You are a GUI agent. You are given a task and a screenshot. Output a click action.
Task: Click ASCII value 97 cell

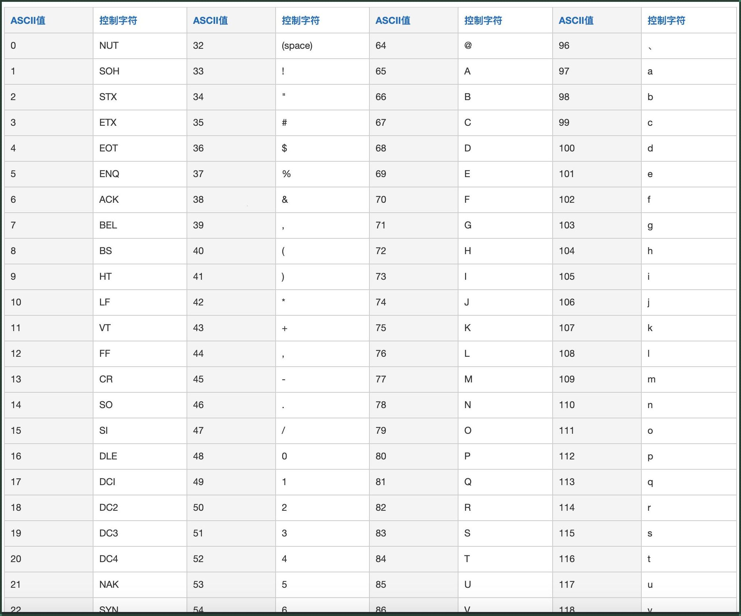[x=597, y=71]
